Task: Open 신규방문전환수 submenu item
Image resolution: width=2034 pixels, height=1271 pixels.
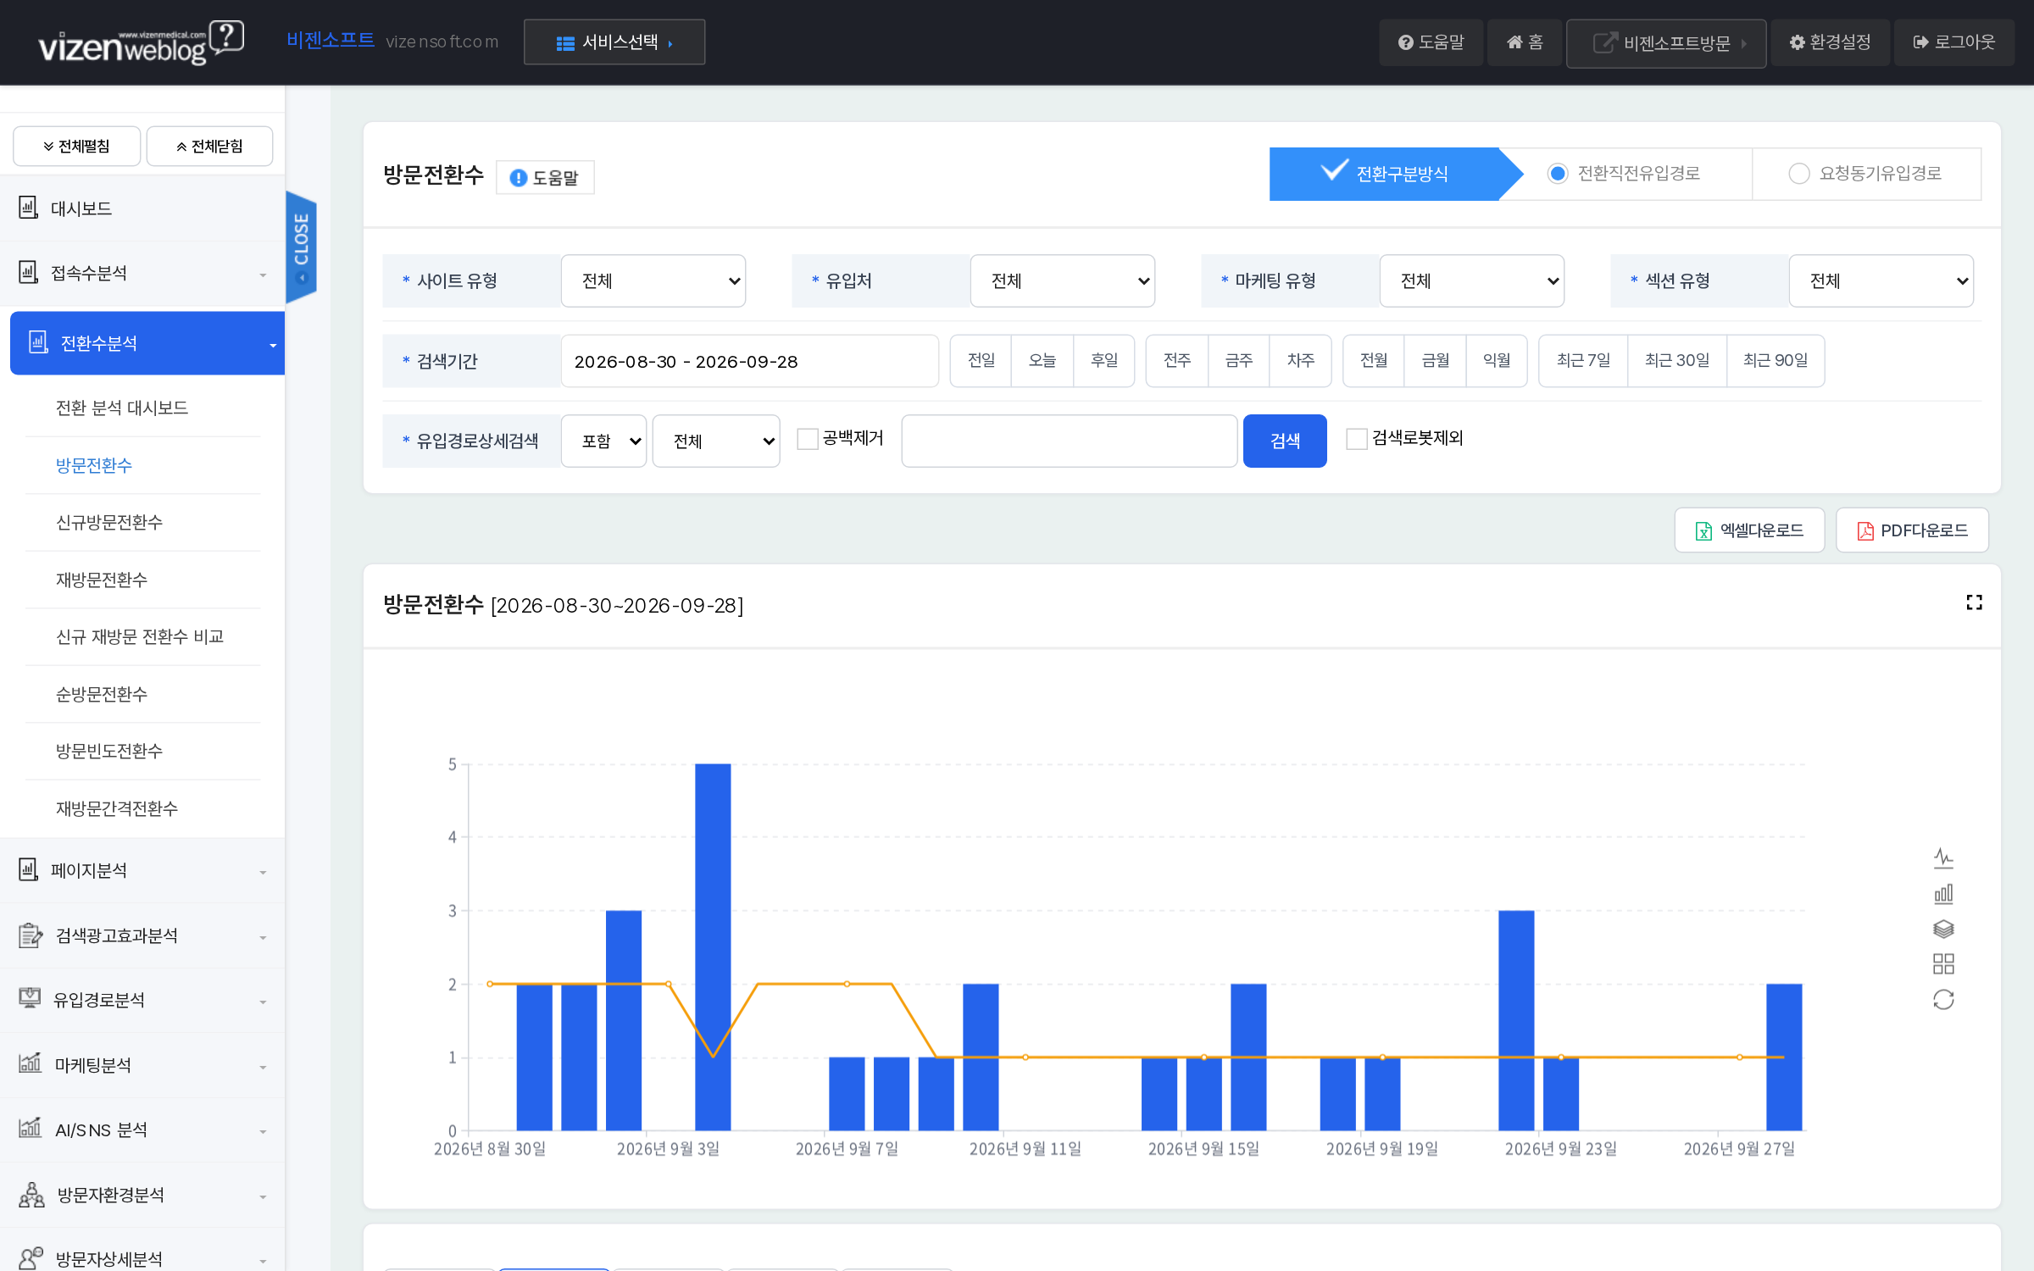Action: click(109, 523)
